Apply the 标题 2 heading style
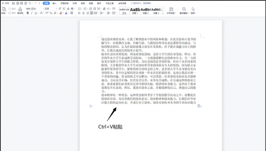The height and width of the screenshot is (151, 266). coord(146,11)
